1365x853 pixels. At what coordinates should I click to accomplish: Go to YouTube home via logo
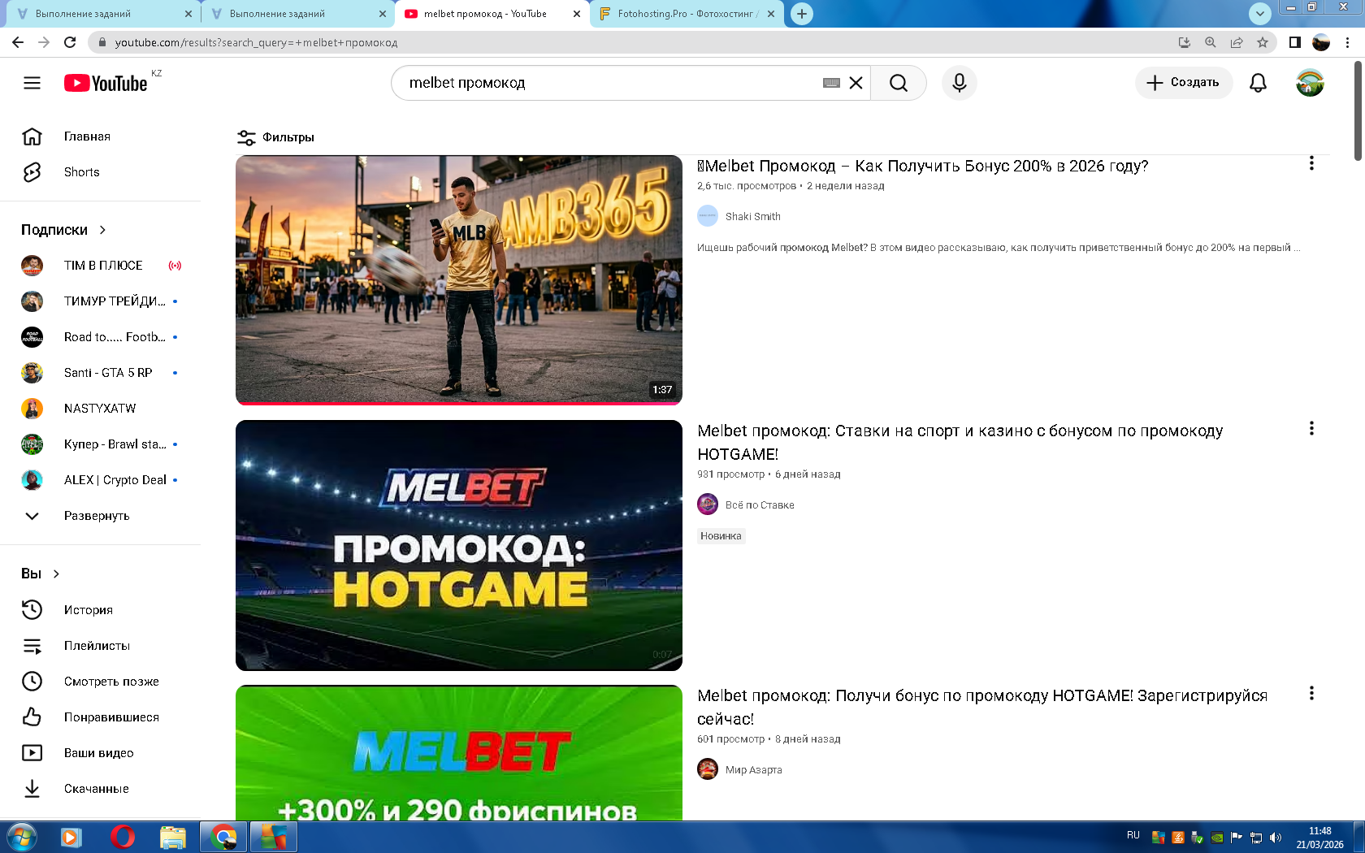click(x=106, y=83)
